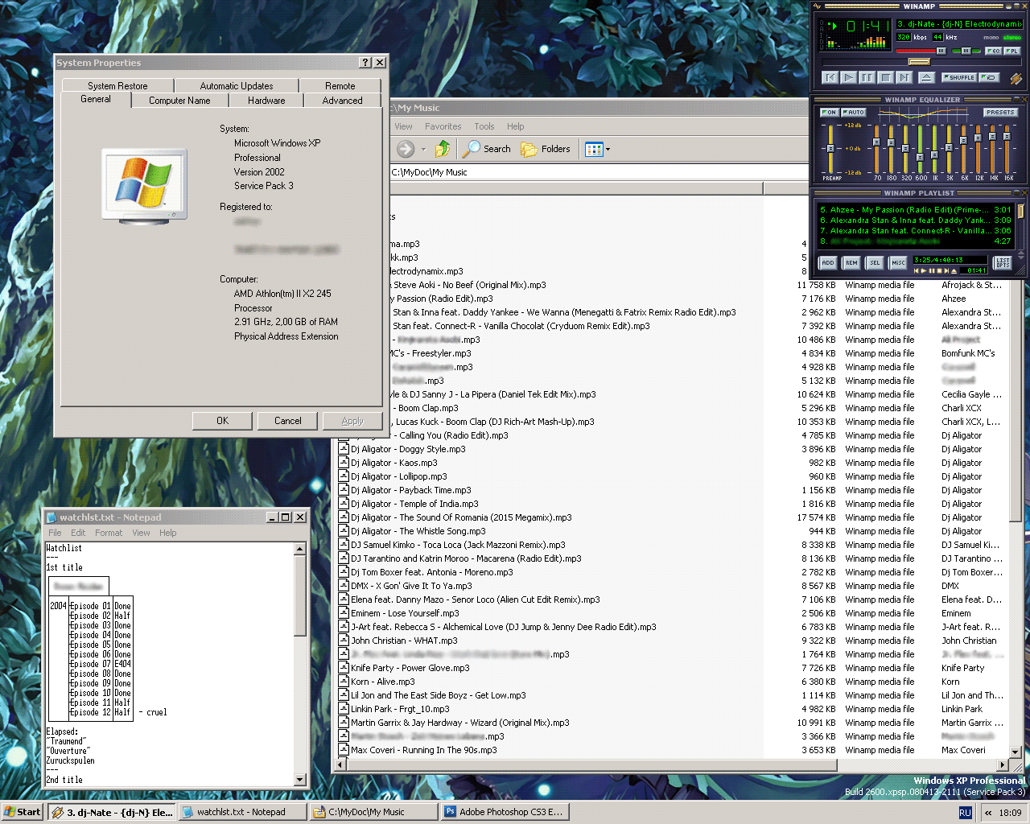Click the Start button
The image size is (1030, 824).
click(x=23, y=812)
